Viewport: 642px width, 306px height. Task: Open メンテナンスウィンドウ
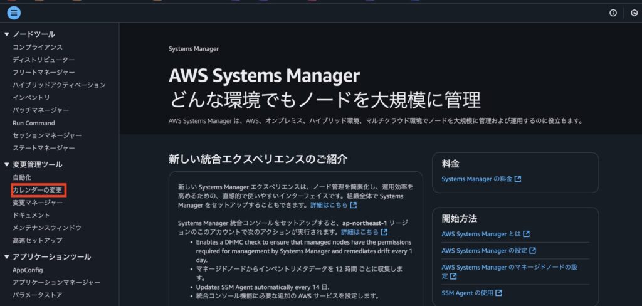point(47,228)
